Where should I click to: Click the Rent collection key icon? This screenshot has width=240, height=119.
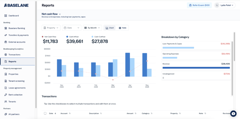(x=6, y=95)
